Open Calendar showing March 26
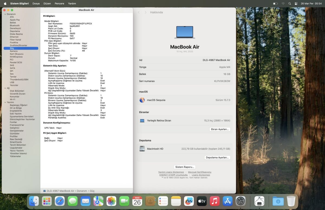325x210 pixels. click(x=137, y=201)
